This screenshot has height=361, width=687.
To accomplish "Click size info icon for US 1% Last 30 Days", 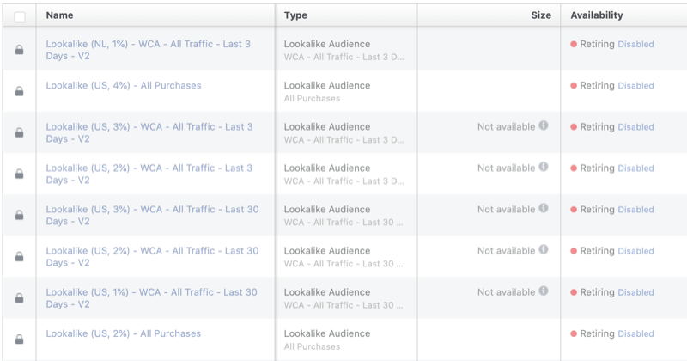I will pyautogui.click(x=543, y=291).
